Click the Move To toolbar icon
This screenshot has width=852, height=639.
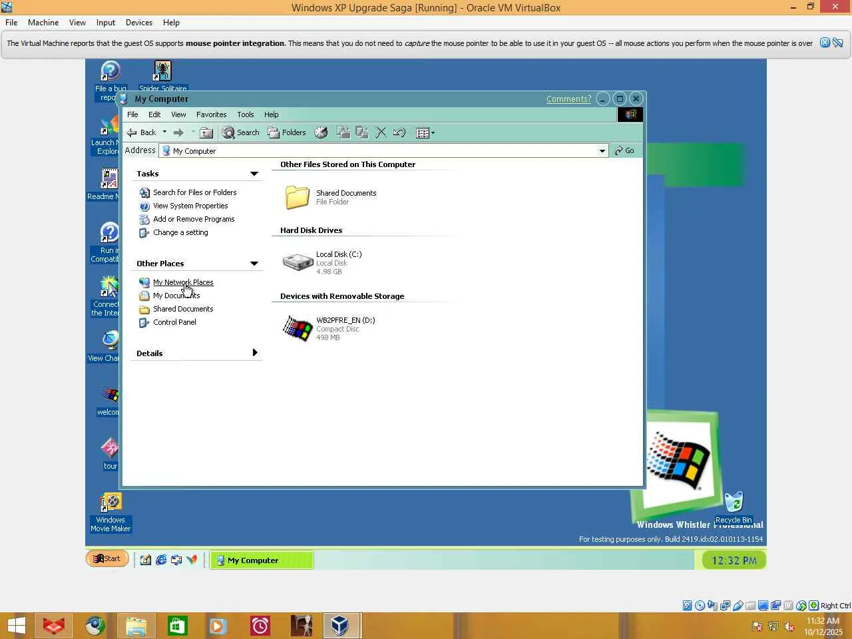click(343, 132)
